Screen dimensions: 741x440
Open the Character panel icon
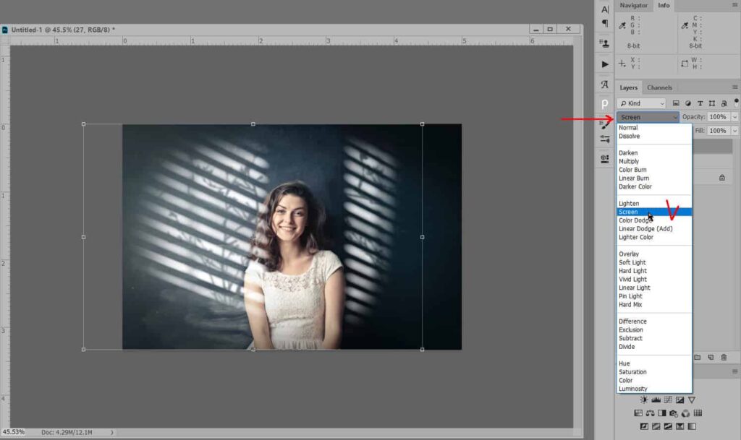point(605,9)
